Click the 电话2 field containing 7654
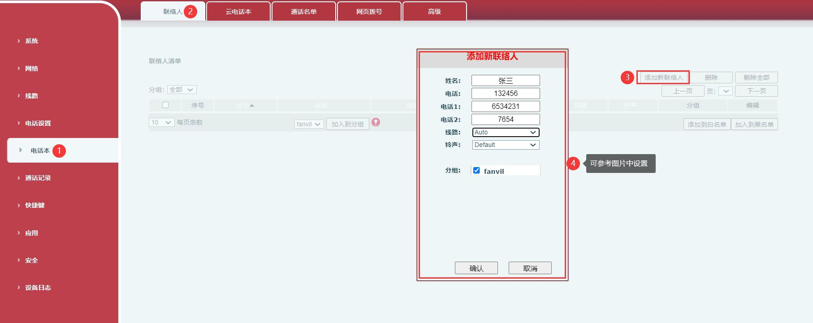 [506, 120]
